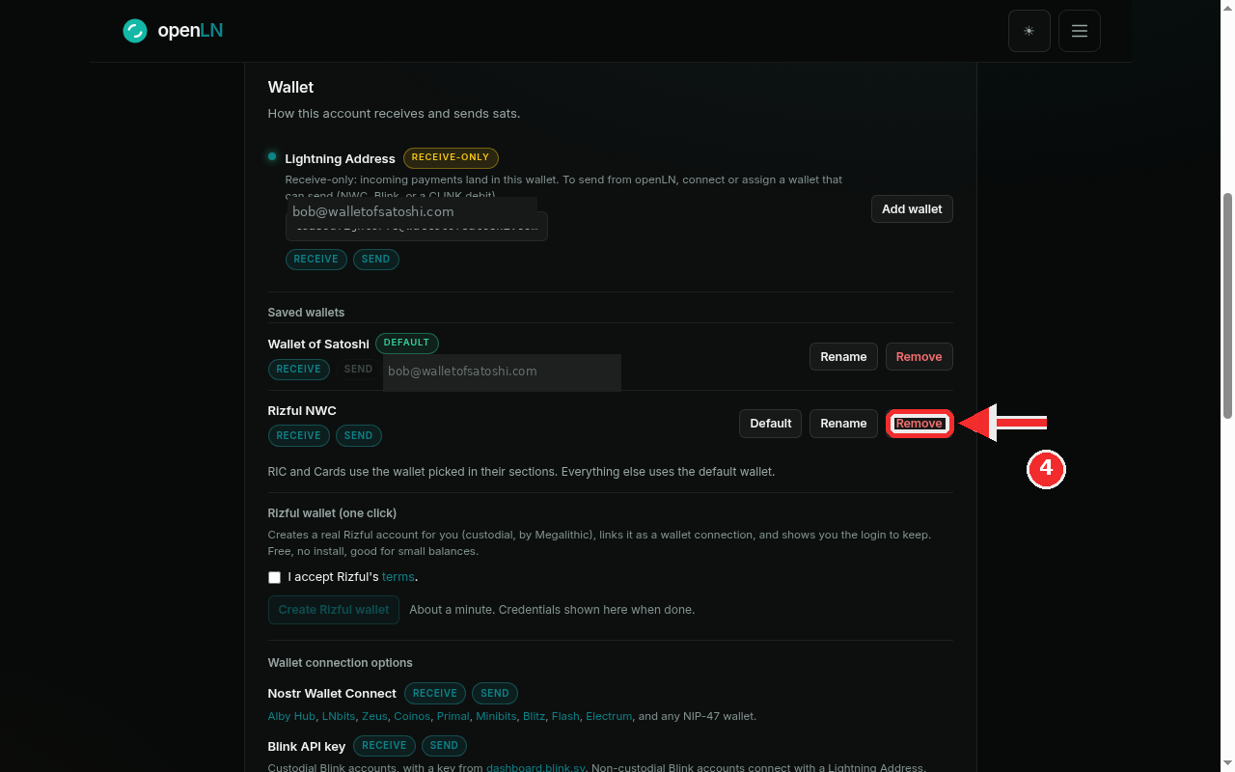This screenshot has height=772, width=1235.
Task: Toggle the light/dark theme sun button
Action: 1029,31
